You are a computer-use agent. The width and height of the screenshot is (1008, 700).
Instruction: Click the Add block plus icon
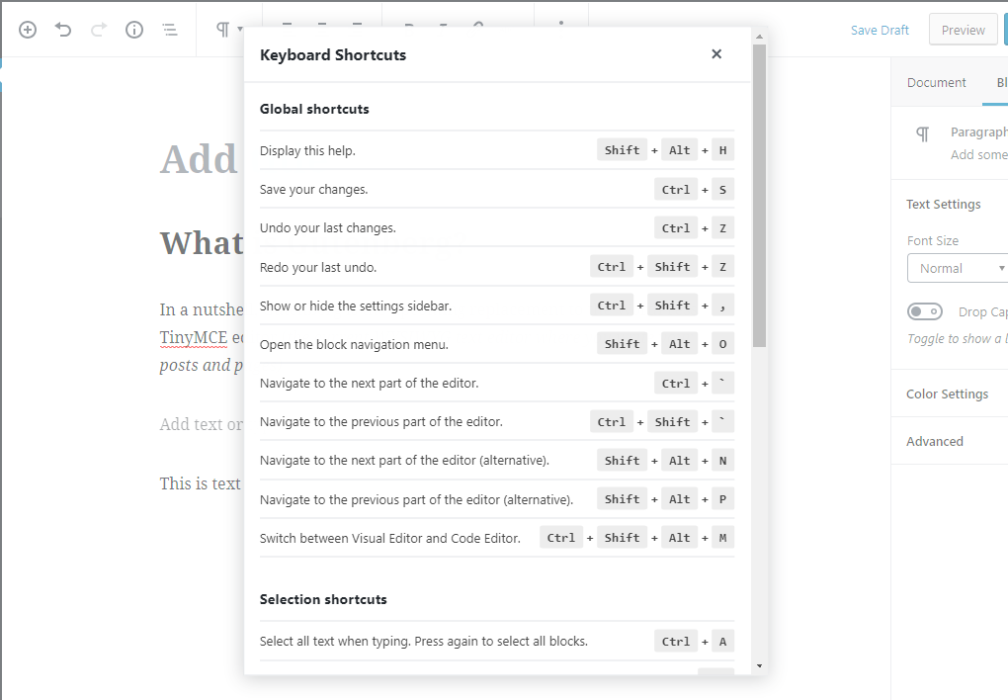[28, 30]
